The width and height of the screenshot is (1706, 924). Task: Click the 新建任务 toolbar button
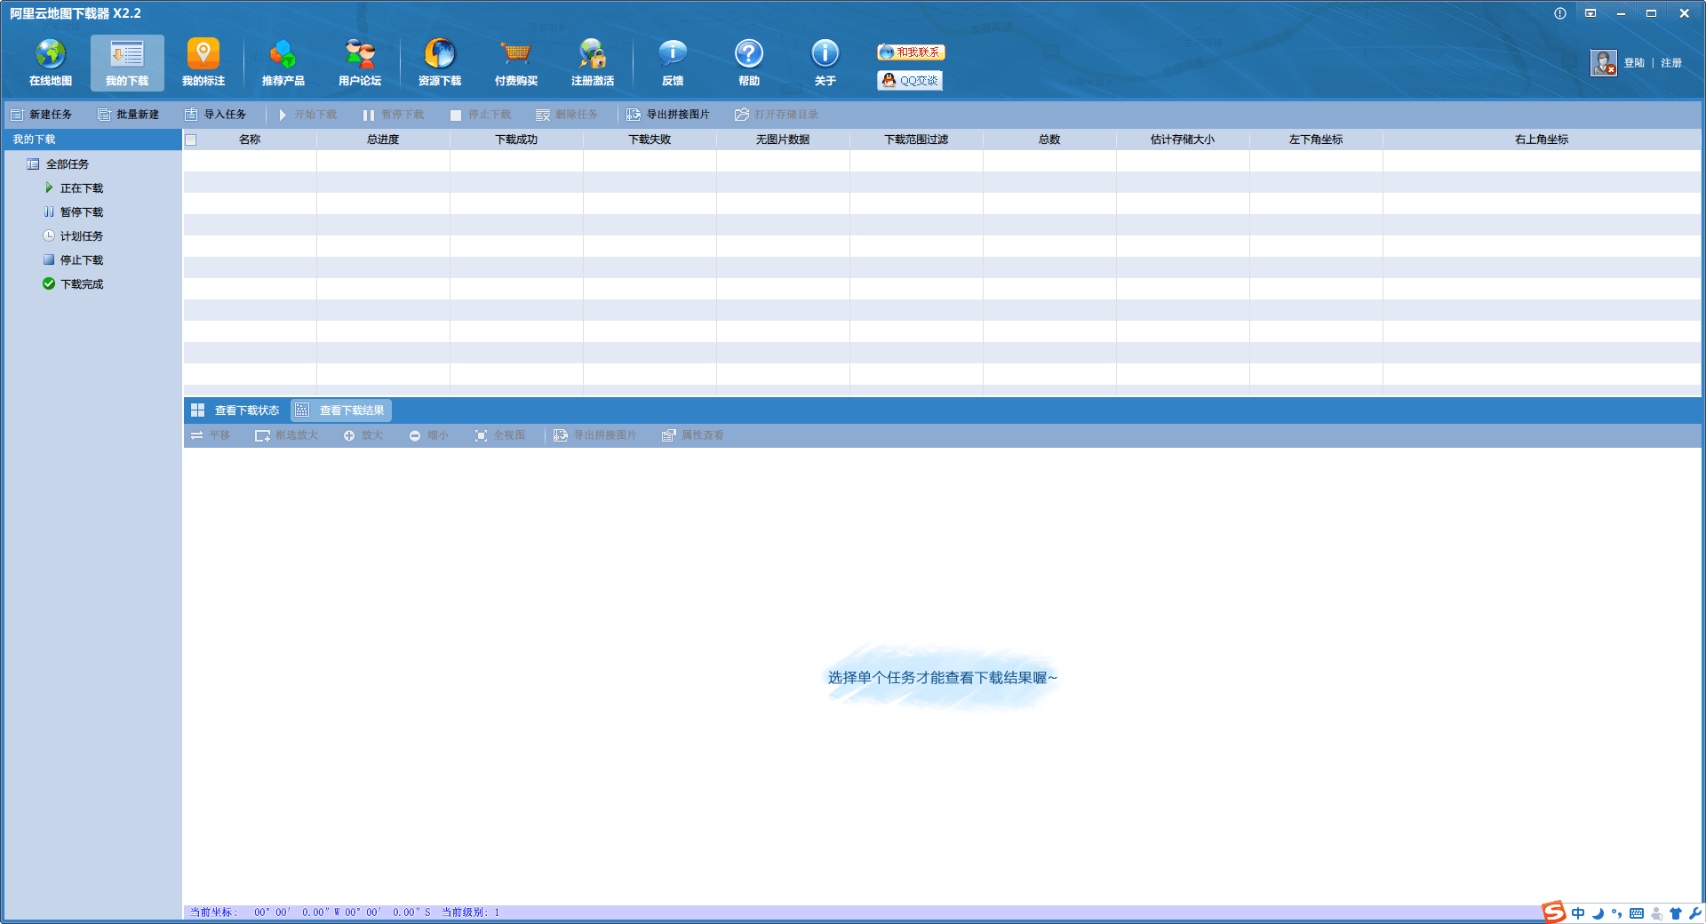click(42, 115)
